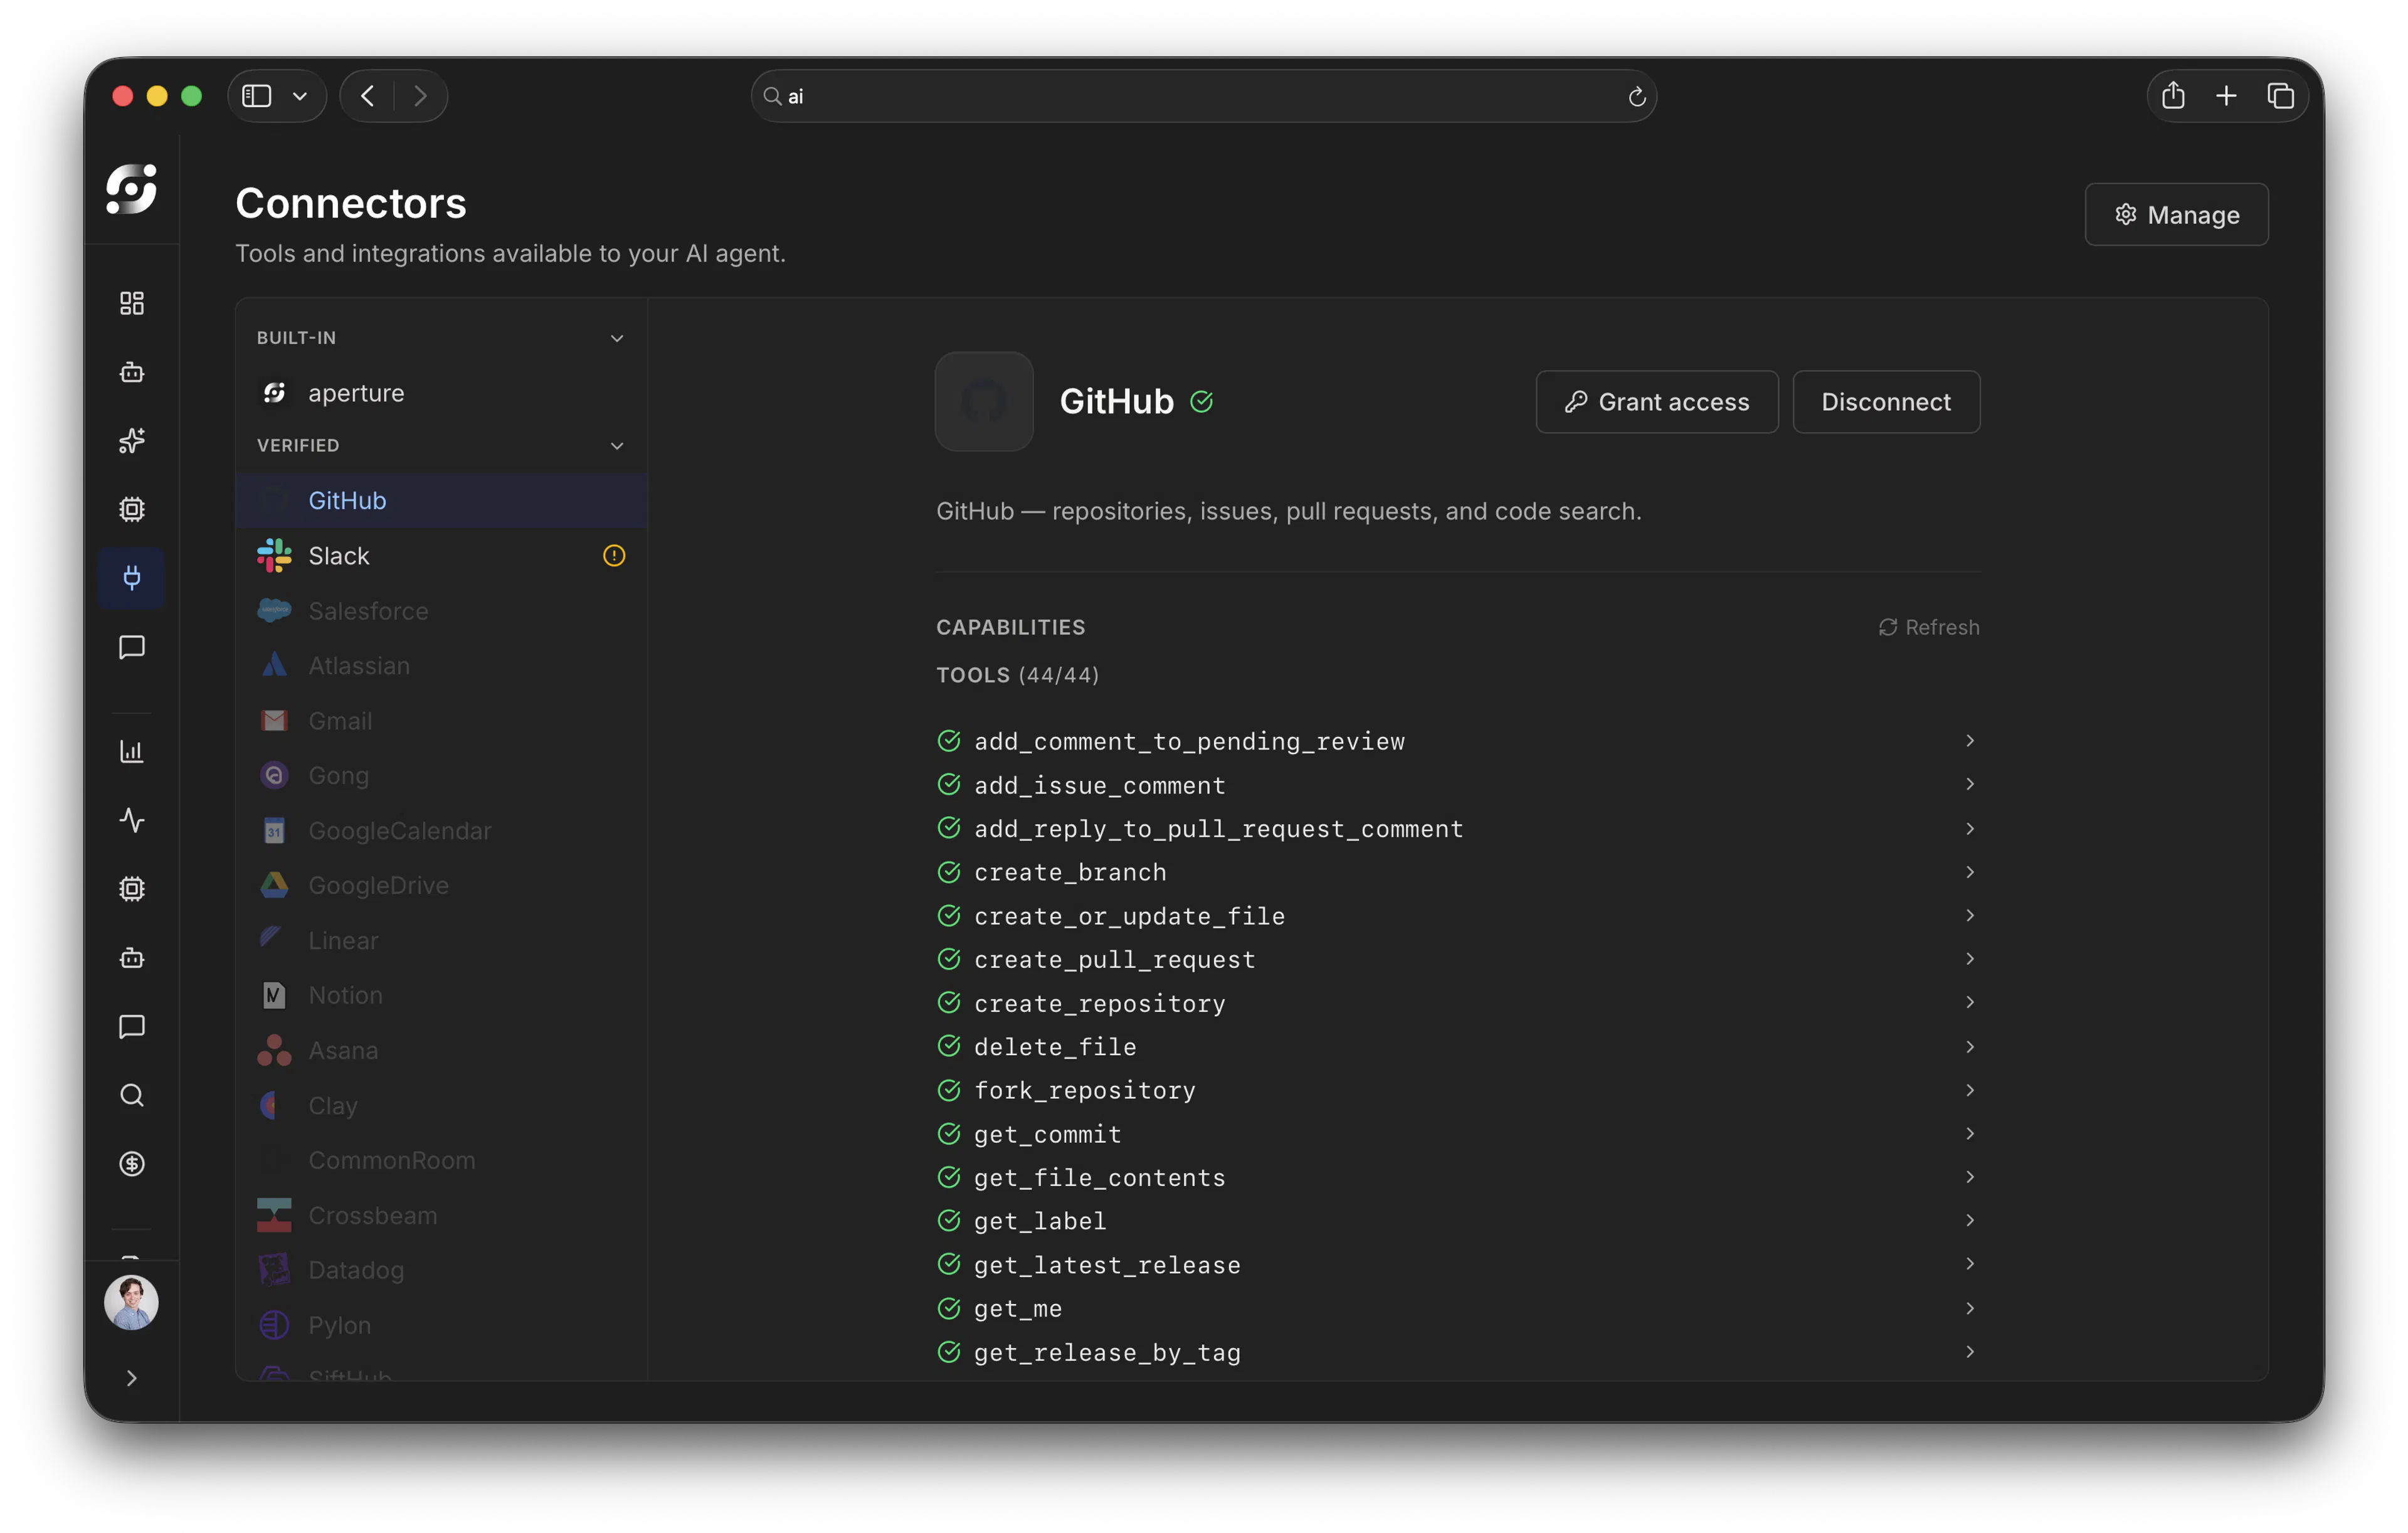Click the GitHub logo tile in the header
2408x1533 pixels.
984,402
